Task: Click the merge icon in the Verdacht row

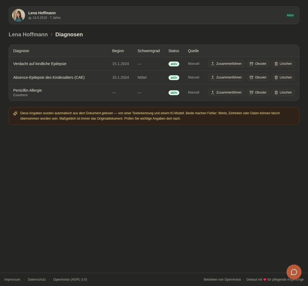Action: 212,64
